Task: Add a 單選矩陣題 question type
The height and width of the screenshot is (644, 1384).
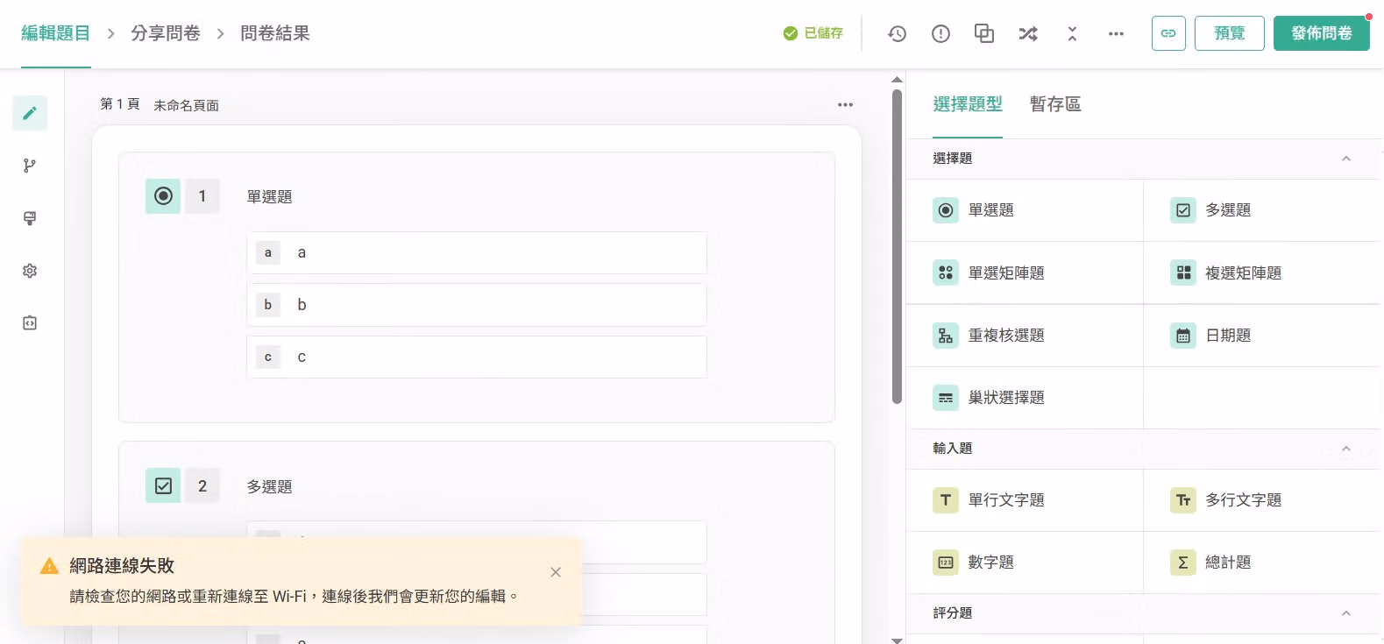Action: coord(1025,273)
